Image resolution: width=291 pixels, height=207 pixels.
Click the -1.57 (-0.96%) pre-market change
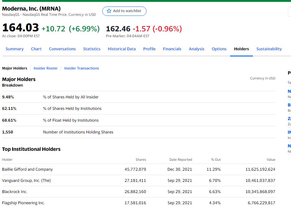click(157, 29)
